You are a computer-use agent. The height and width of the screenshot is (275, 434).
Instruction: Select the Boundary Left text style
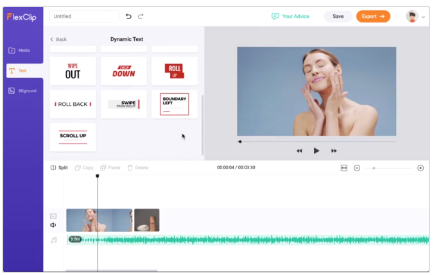(x=175, y=104)
